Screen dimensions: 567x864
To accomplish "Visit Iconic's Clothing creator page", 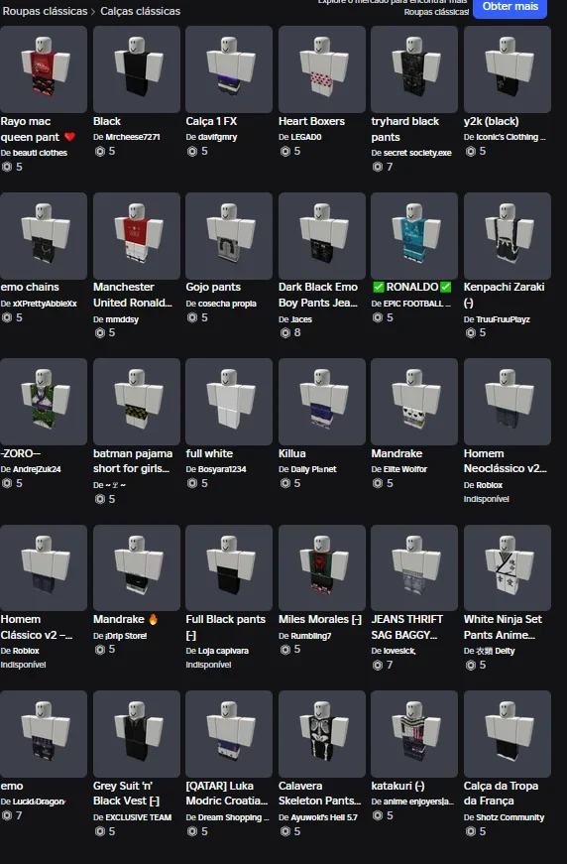I will click(x=510, y=137).
